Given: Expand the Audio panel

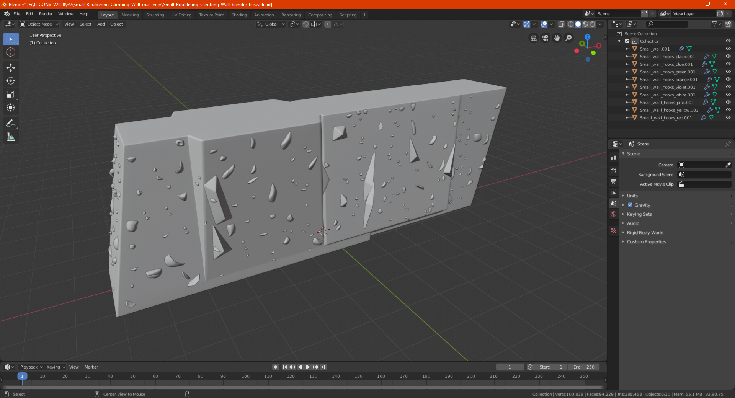Looking at the screenshot, I should click(x=633, y=223).
